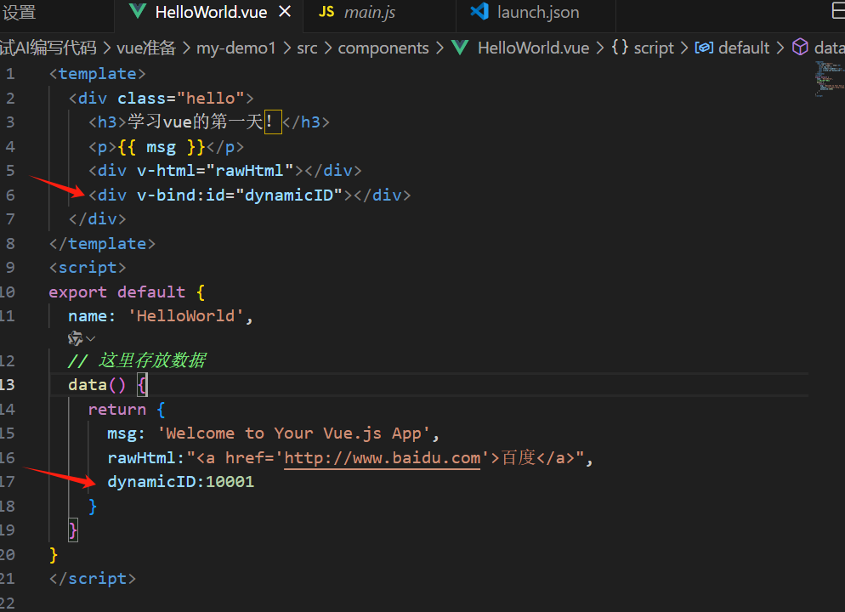Click the {{ msg }} interpolation on line 4
The width and height of the screenshot is (845, 612).
[x=162, y=146]
